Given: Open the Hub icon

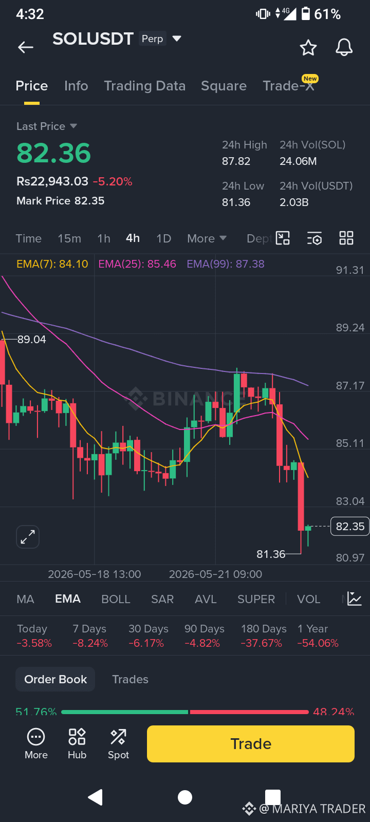Looking at the screenshot, I should click(x=77, y=743).
